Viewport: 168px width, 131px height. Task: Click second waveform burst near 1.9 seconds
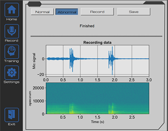[111, 59]
